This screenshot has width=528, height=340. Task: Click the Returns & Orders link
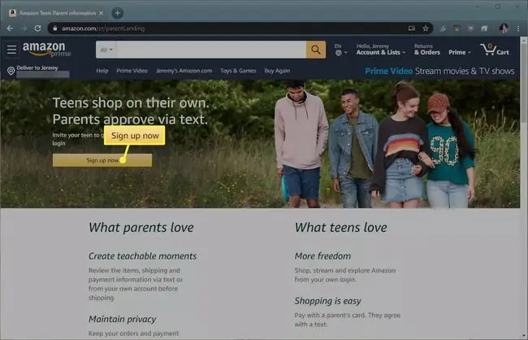point(427,50)
